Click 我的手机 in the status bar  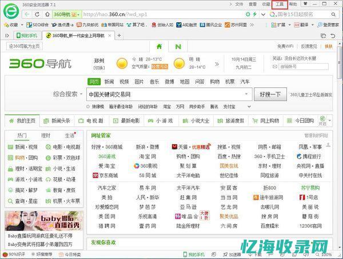[x=194, y=254]
